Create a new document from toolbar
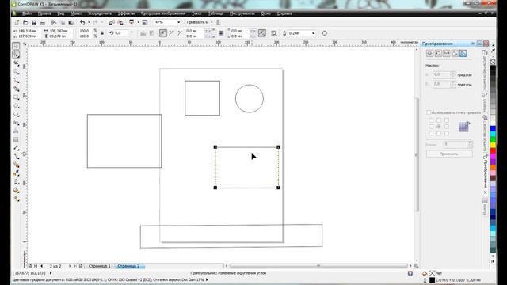The image size is (507, 285). 17,22
